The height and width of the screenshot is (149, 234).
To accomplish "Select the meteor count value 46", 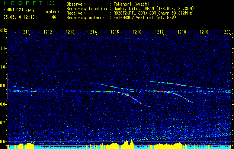I will 54,17.
